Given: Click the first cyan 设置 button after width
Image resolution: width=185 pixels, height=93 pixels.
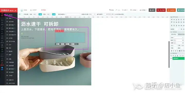Looking at the screenshot, I should pos(40,14).
